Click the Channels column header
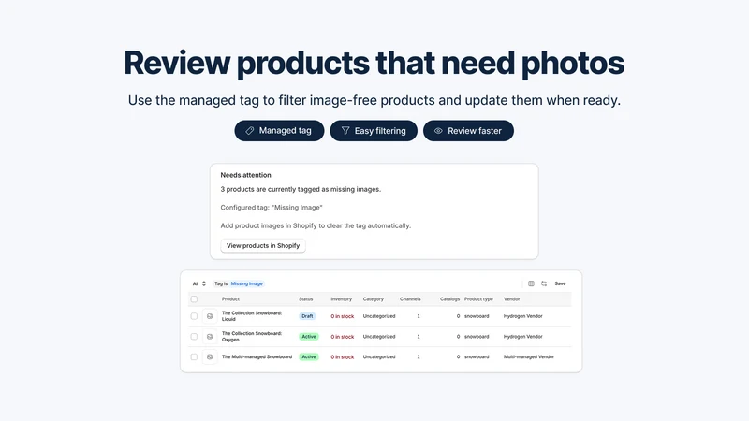This screenshot has height=421, width=749. coord(410,298)
